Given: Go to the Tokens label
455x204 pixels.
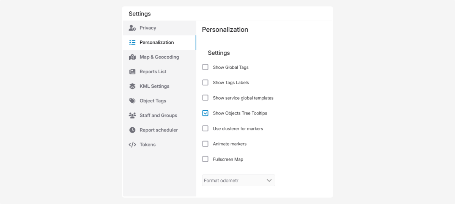Looking at the screenshot, I should (x=147, y=145).
